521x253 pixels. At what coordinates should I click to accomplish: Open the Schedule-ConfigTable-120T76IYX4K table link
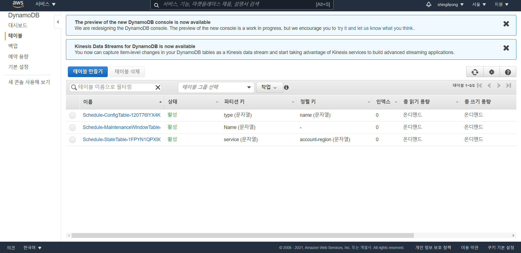[x=122, y=115]
